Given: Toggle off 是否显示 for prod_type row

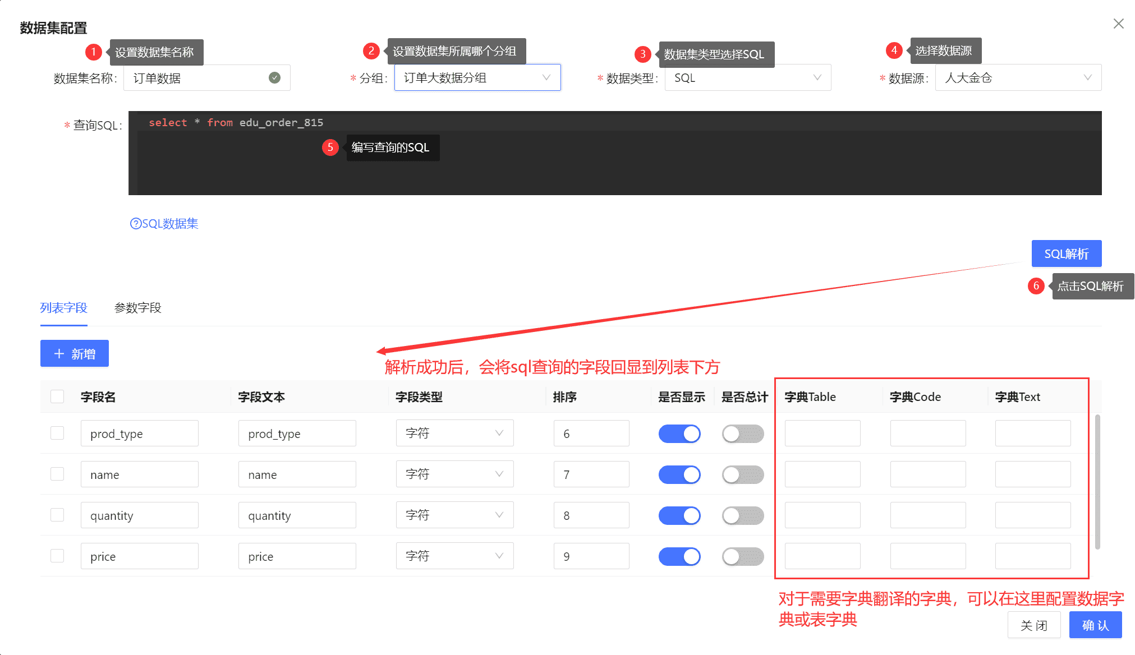Looking at the screenshot, I should coord(679,433).
